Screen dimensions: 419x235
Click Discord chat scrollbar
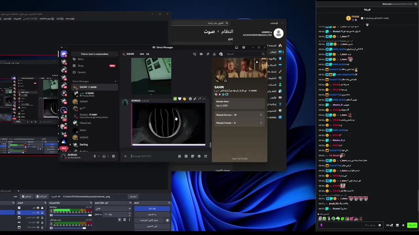(210, 145)
